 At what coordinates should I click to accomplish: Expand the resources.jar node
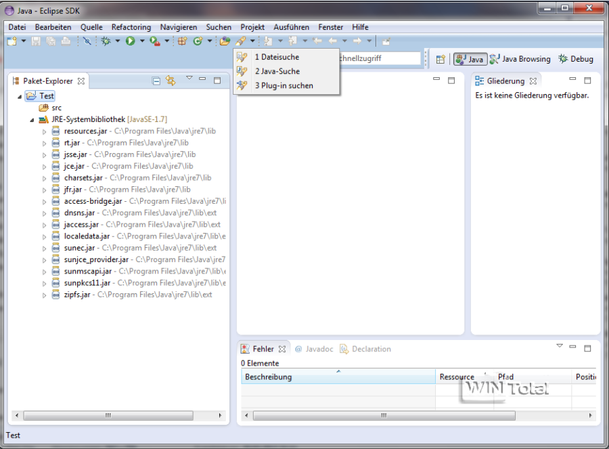click(x=44, y=132)
